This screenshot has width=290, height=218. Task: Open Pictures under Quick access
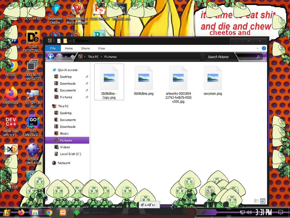(x=66, y=97)
